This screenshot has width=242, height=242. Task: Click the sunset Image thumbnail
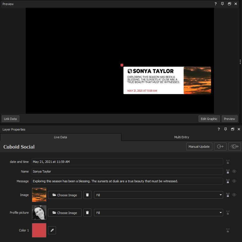coord(39,195)
